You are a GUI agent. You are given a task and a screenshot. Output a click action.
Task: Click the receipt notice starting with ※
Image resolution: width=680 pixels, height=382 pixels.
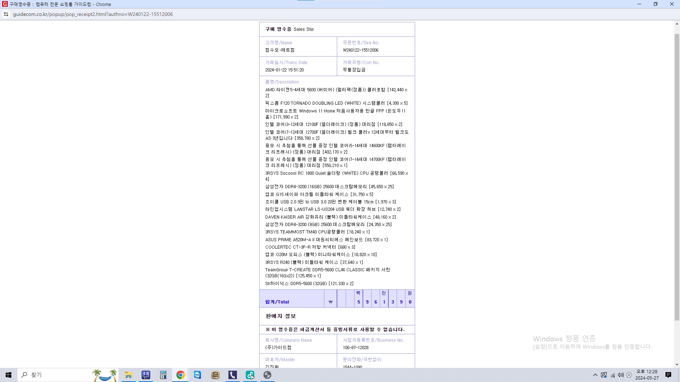coord(335,330)
